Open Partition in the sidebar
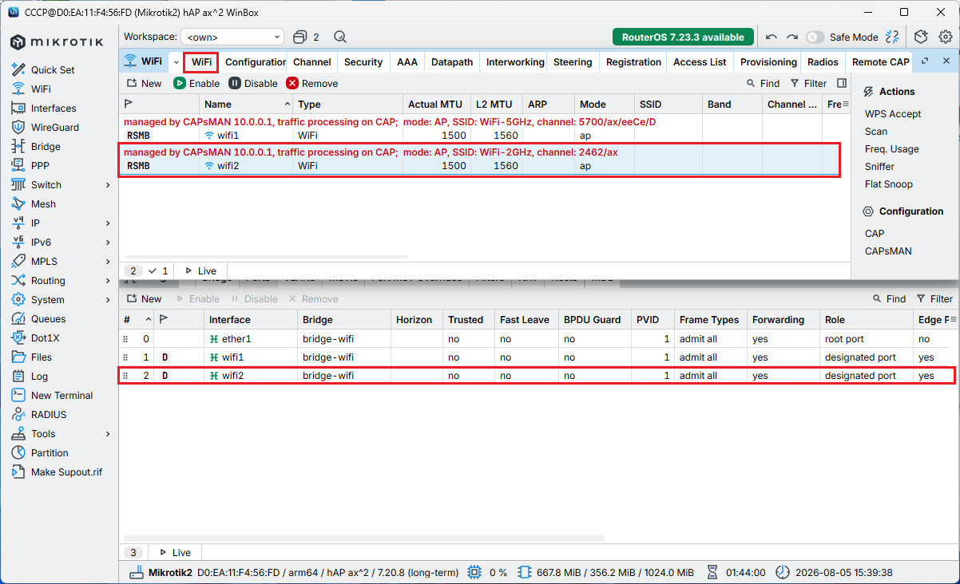The height and width of the screenshot is (584, 960). [50, 452]
